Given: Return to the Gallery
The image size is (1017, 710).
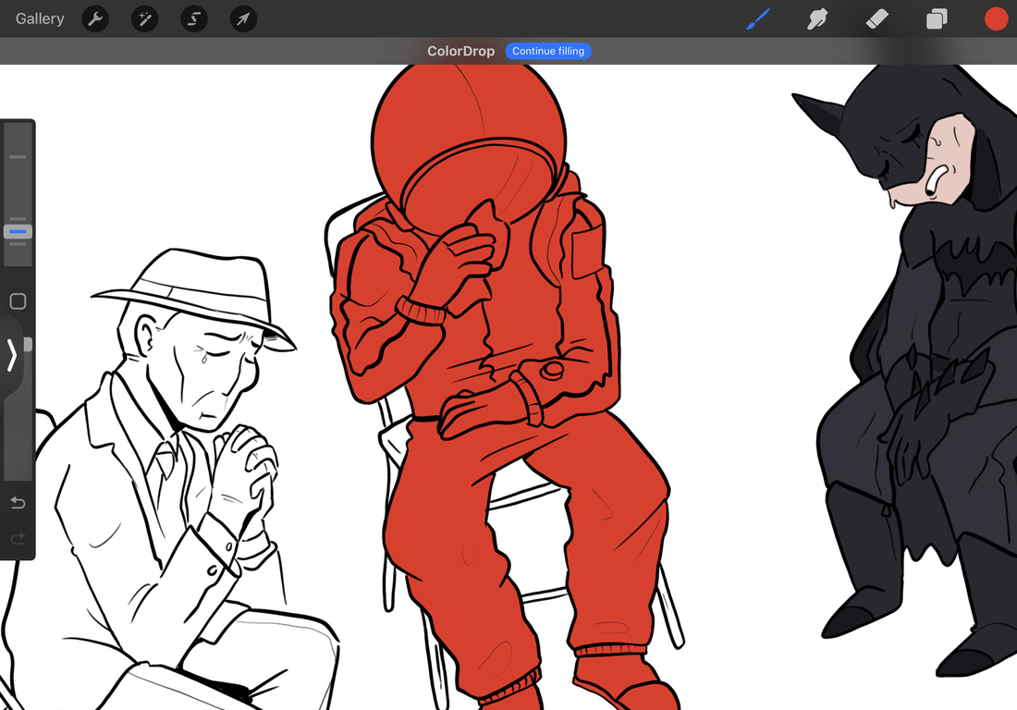Looking at the screenshot, I should tap(40, 18).
